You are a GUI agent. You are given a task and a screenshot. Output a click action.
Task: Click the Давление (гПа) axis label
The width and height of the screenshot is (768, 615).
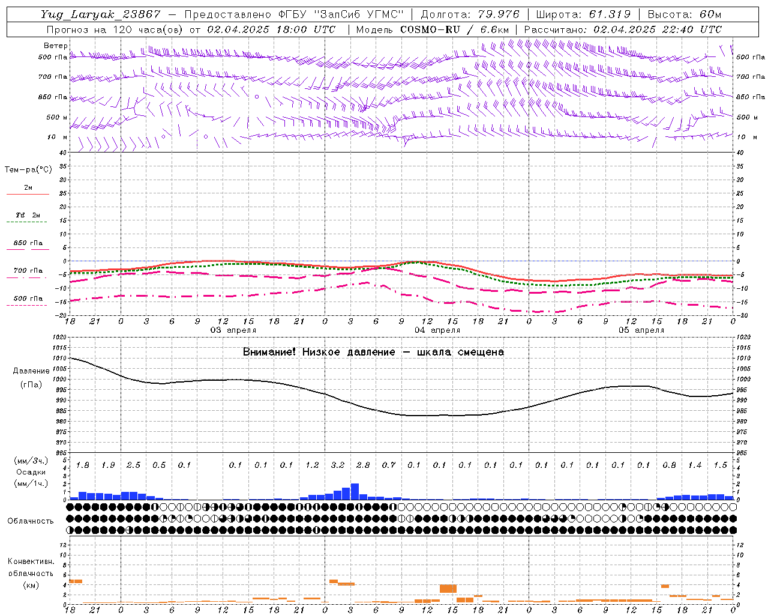pos(31,378)
